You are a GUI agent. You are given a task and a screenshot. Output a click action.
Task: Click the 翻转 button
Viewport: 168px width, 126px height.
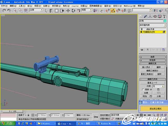(159, 67)
